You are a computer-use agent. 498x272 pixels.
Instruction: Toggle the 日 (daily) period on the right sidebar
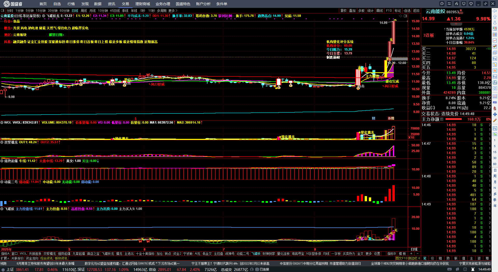pos(495,170)
